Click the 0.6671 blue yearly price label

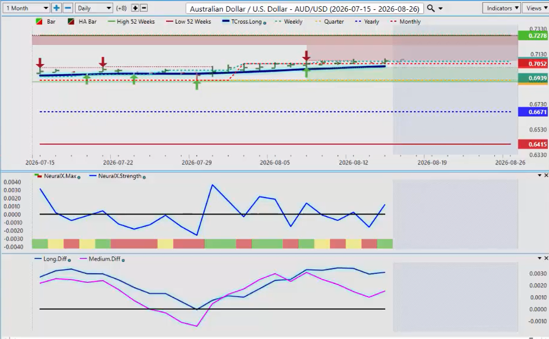click(x=532, y=112)
